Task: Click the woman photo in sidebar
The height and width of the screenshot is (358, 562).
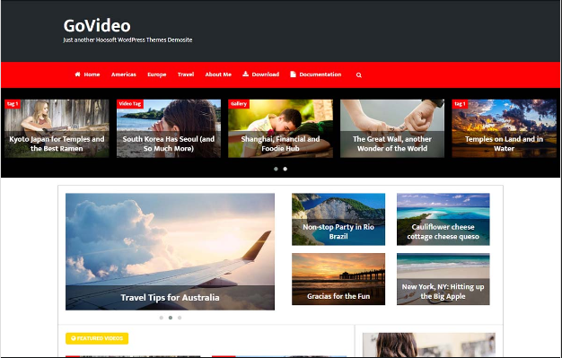Action: pos(428,345)
